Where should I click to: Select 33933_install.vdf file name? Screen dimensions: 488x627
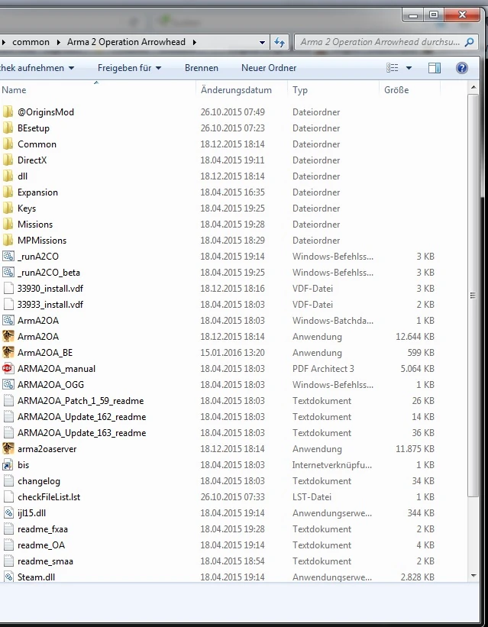click(x=50, y=304)
